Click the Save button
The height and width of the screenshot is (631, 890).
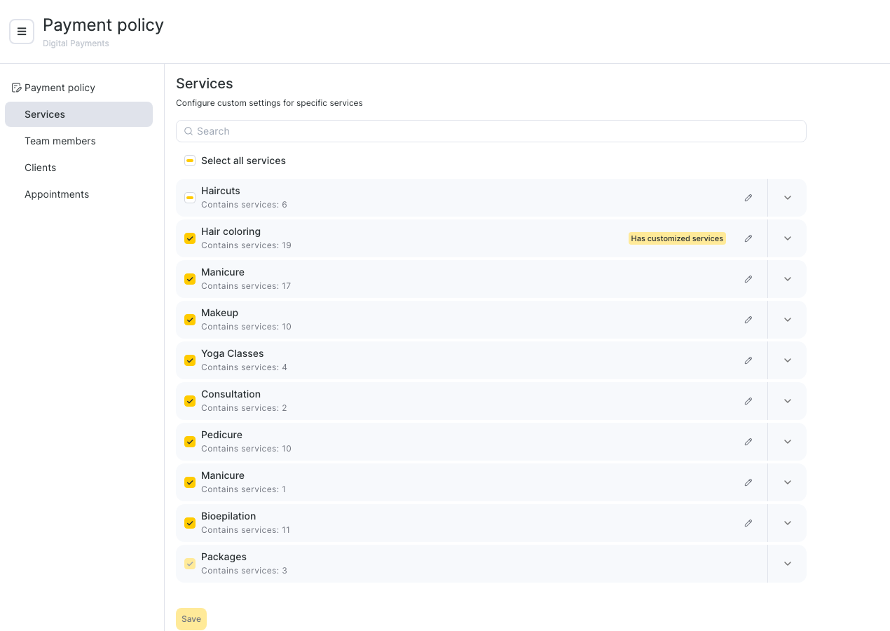[x=191, y=619]
